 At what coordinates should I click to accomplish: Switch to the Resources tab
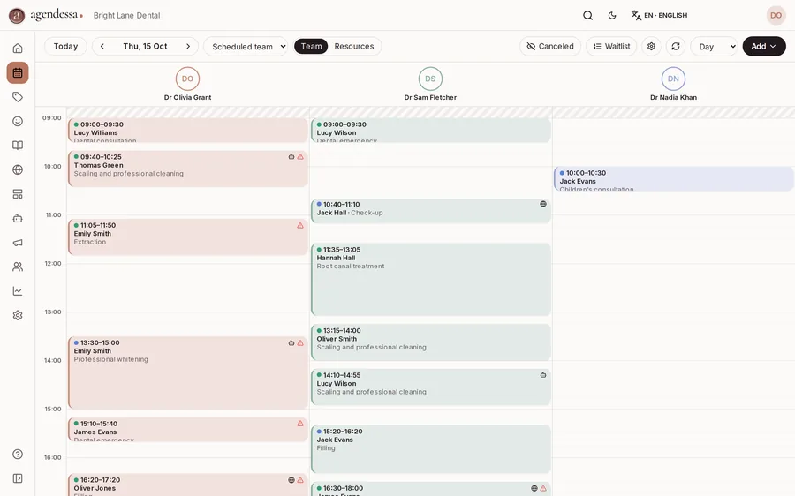point(354,46)
